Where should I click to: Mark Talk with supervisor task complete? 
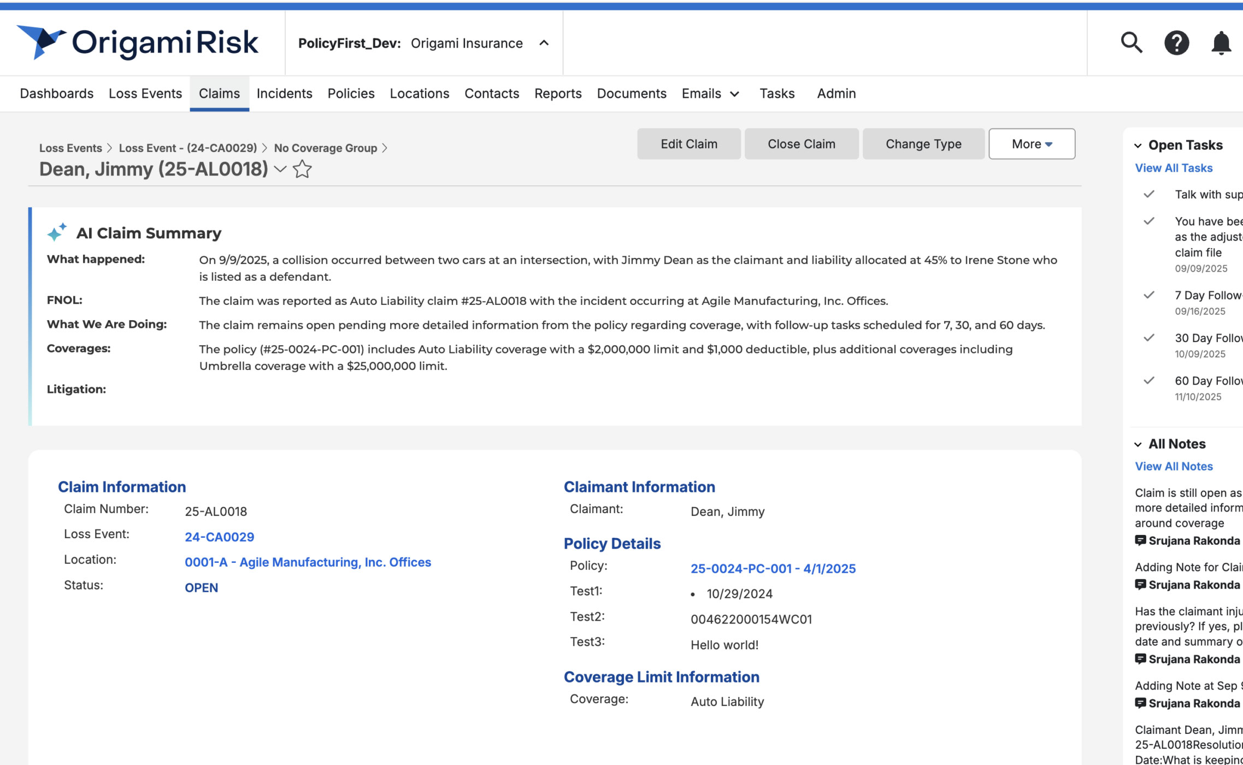[1149, 194]
